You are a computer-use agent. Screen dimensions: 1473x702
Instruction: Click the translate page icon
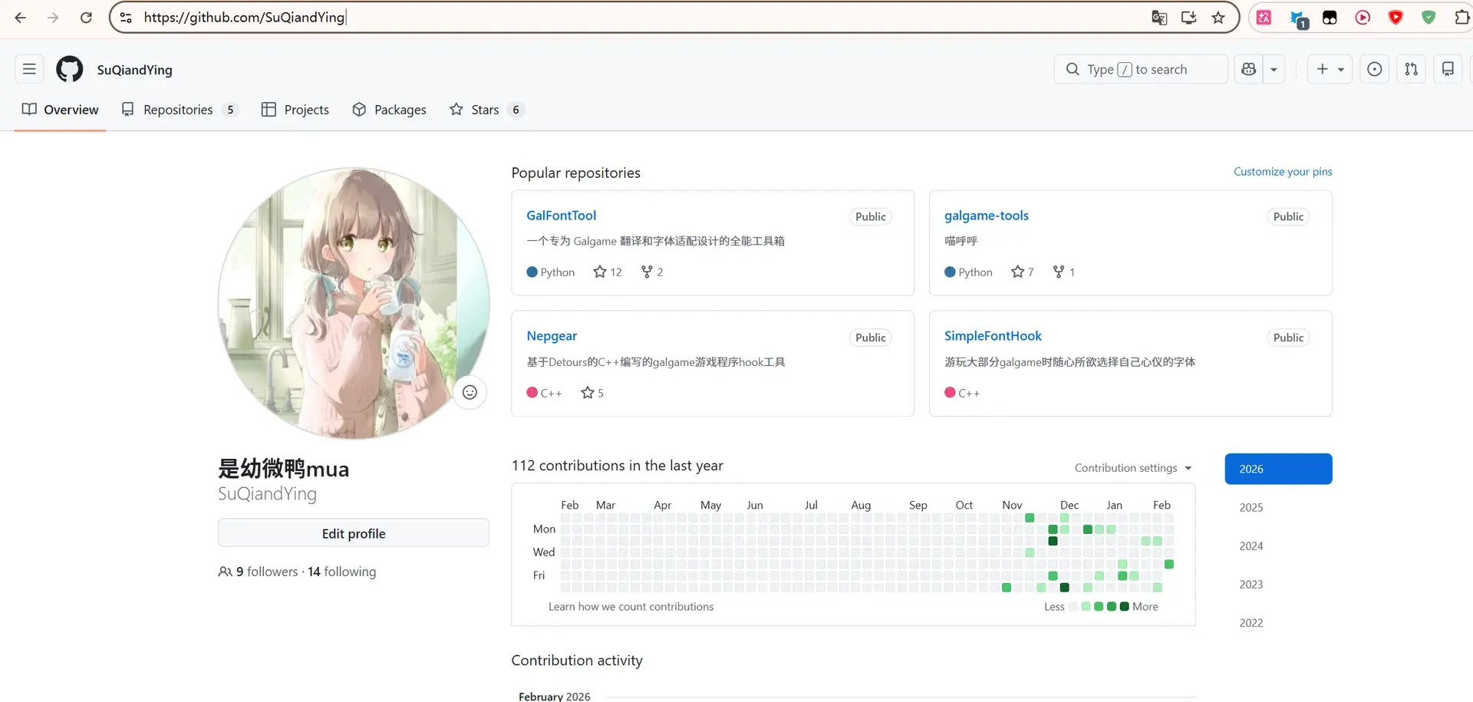1159,18
